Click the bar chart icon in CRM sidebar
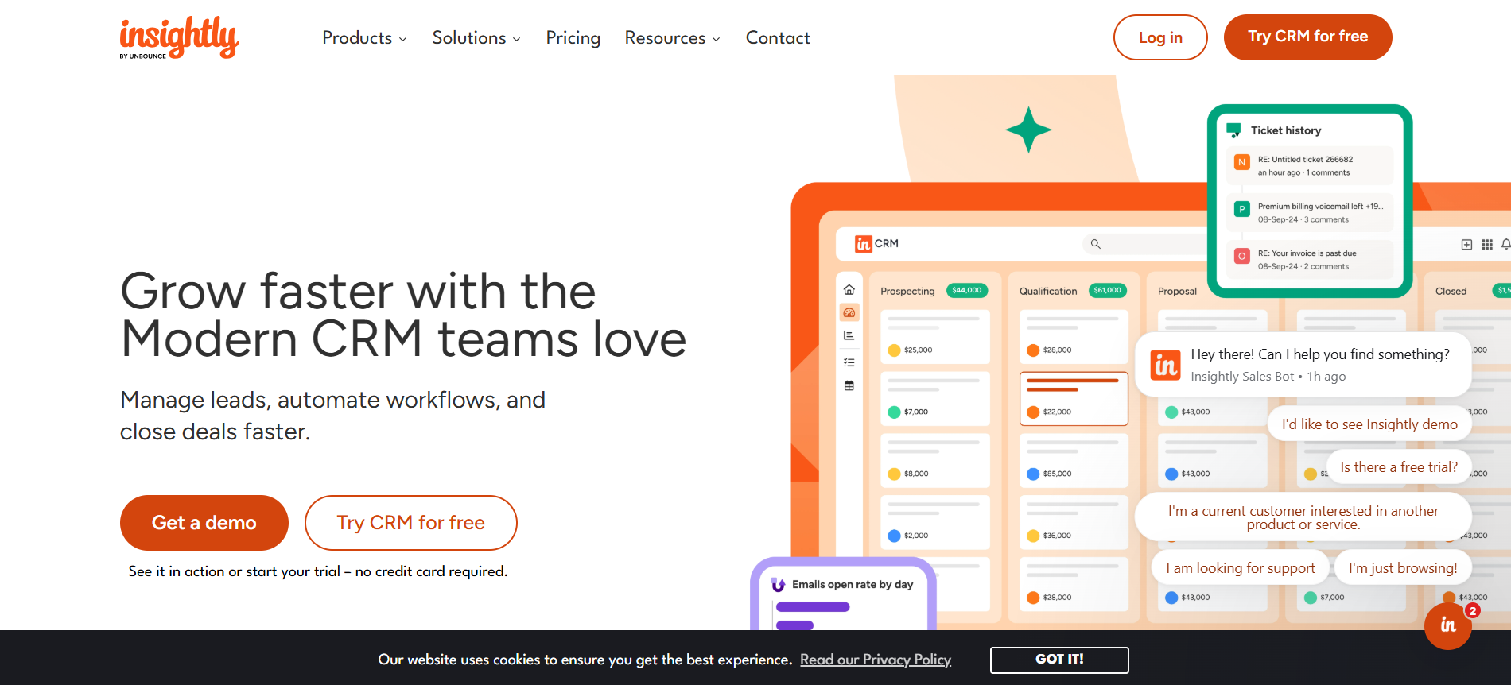 pyautogui.click(x=849, y=335)
